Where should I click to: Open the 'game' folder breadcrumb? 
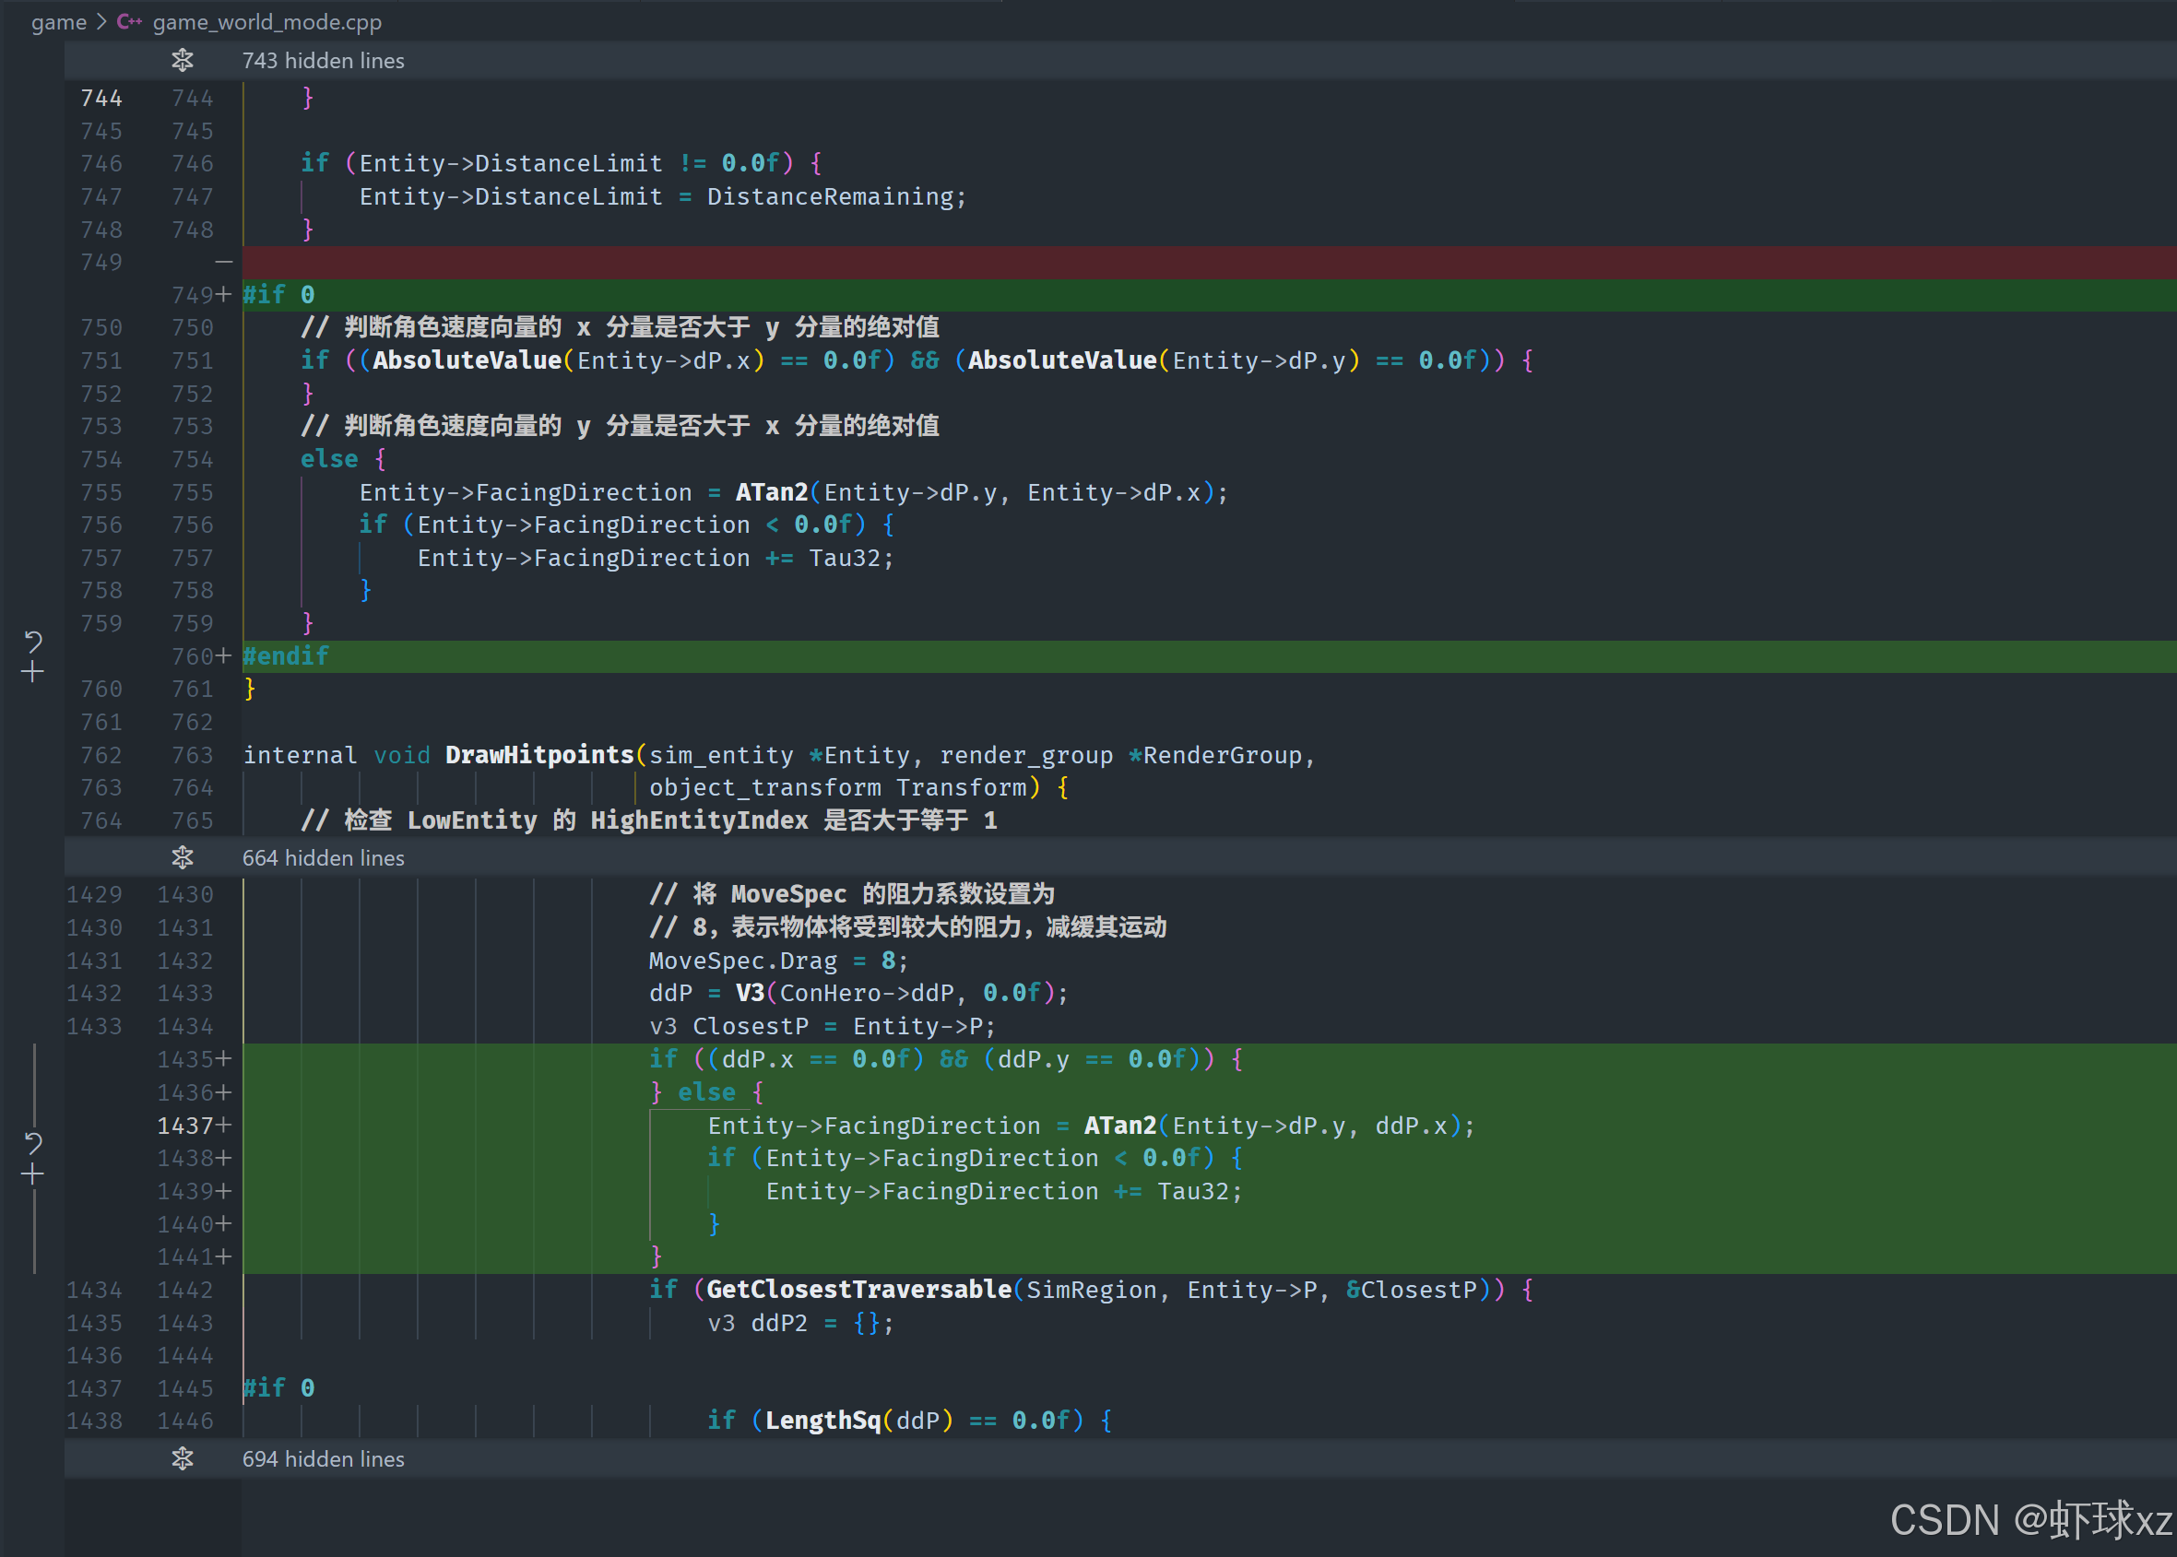[x=58, y=21]
